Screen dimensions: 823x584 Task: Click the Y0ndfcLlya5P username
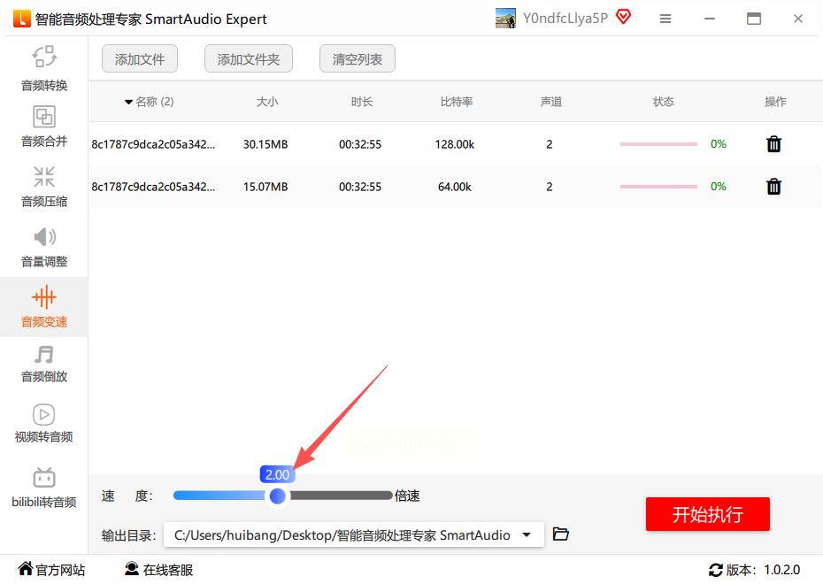point(565,19)
